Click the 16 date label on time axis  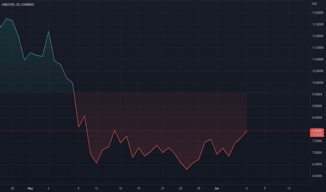coord(120,188)
